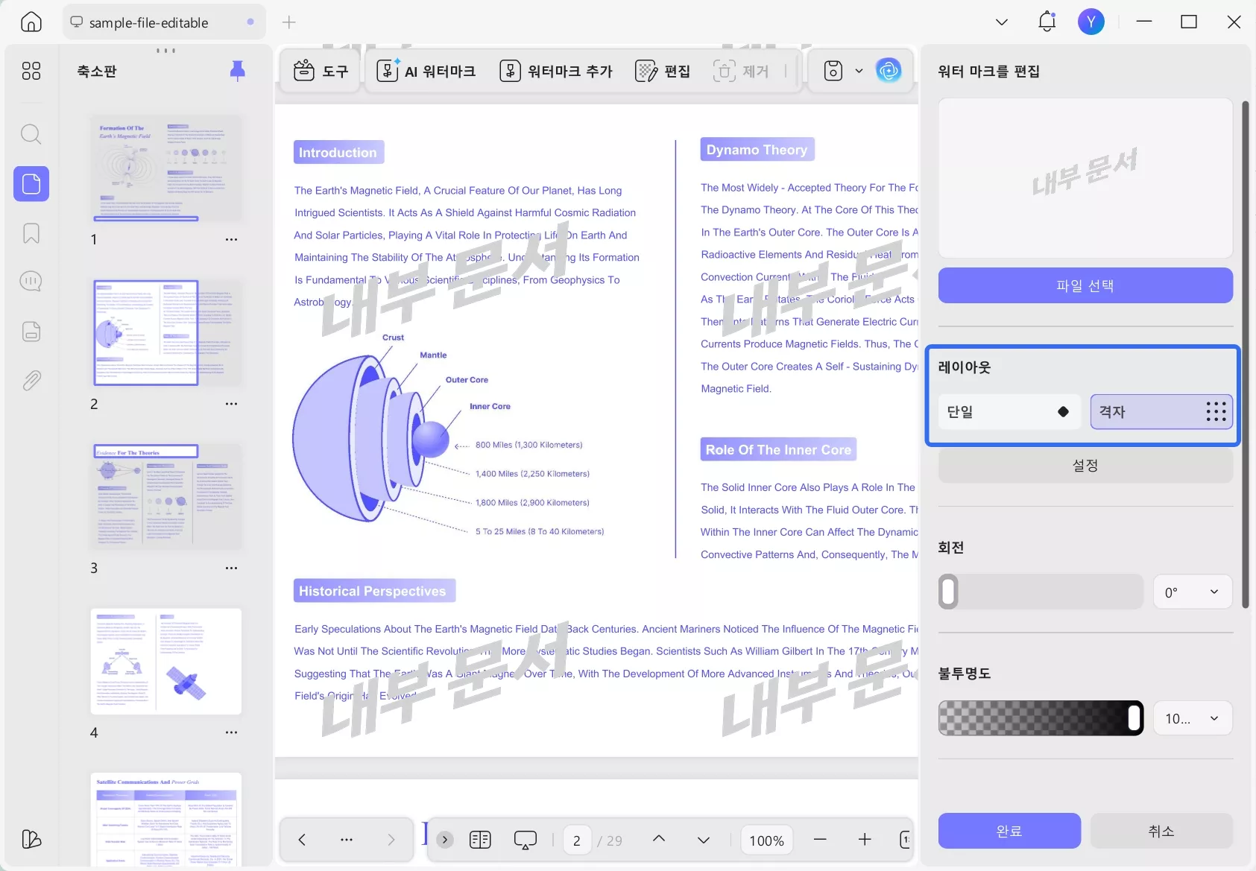Select 워터마크 추가 in the toolbar
The height and width of the screenshot is (871, 1256).
tap(556, 71)
